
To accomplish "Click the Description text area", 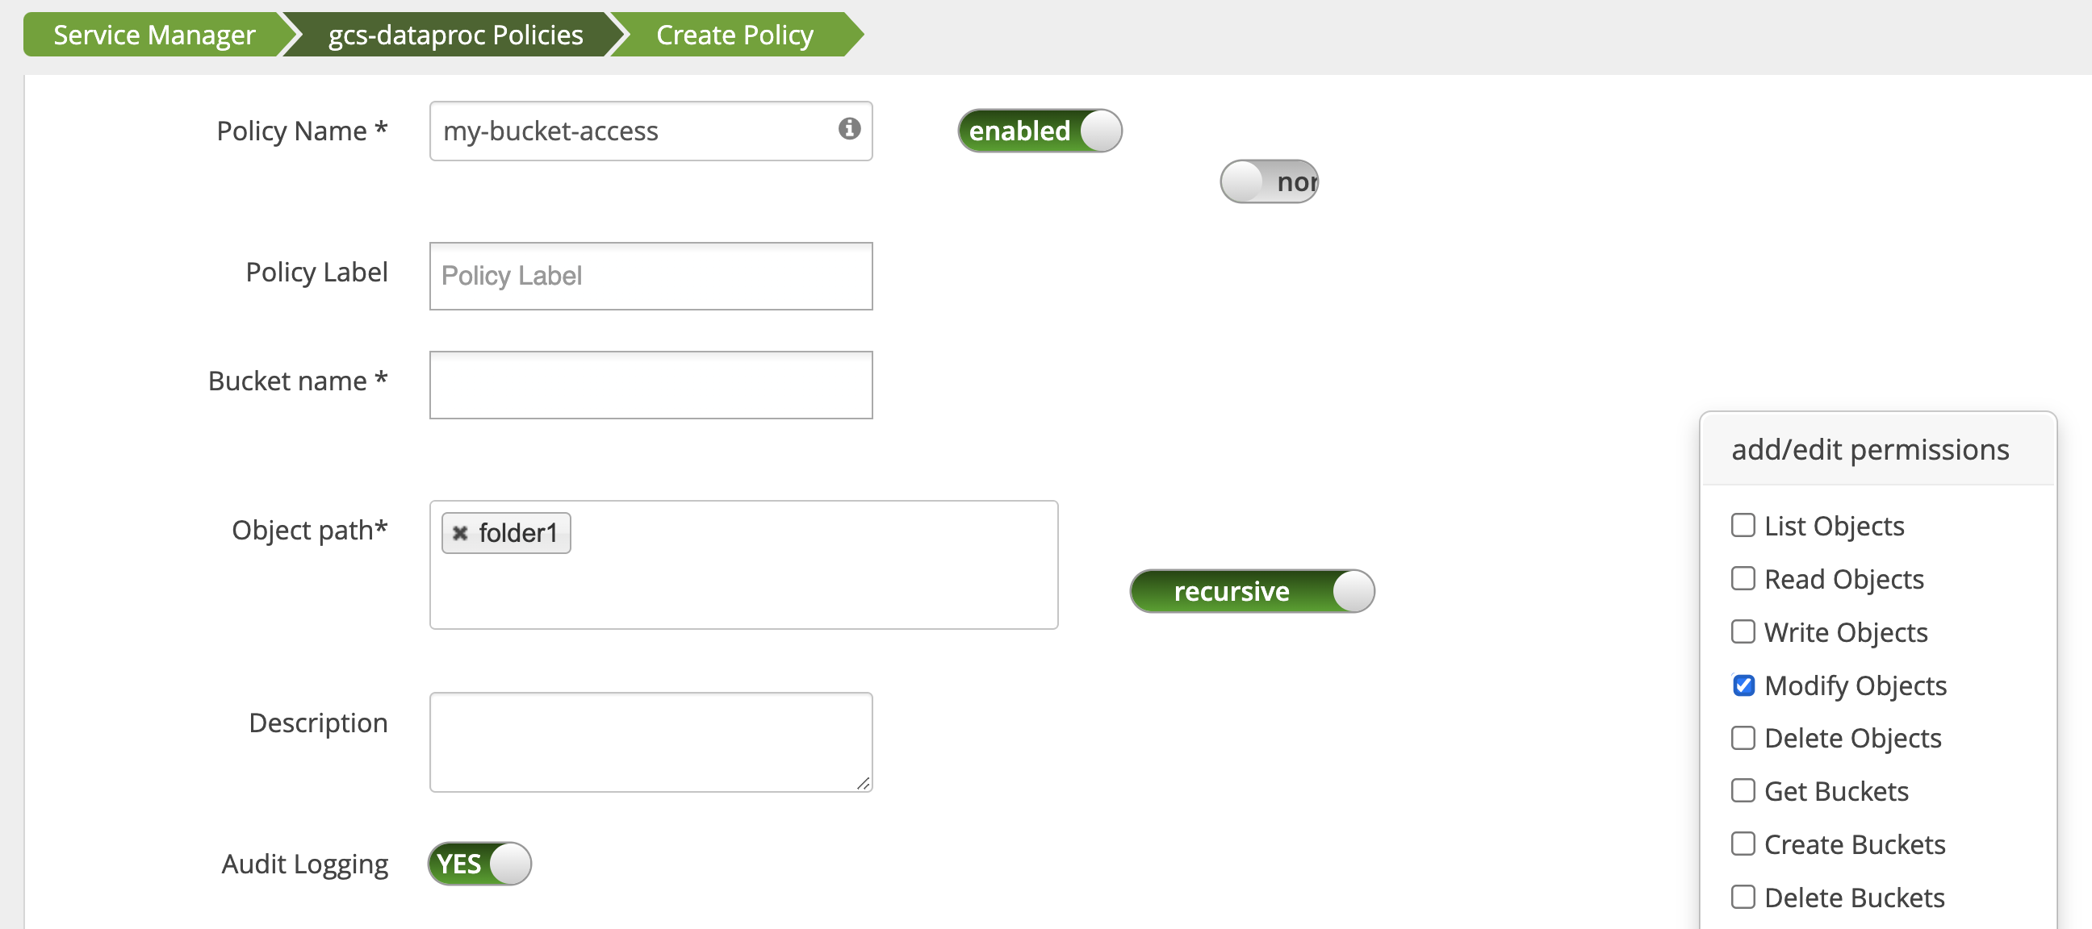I will tap(651, 742).
